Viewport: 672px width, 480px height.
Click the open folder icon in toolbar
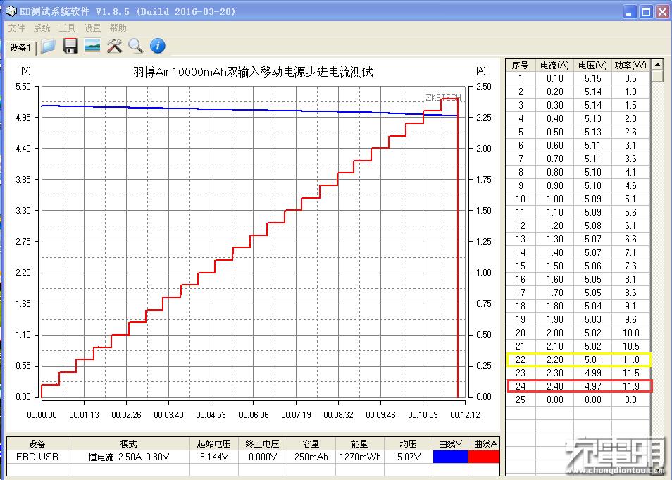tap(48, 47)
